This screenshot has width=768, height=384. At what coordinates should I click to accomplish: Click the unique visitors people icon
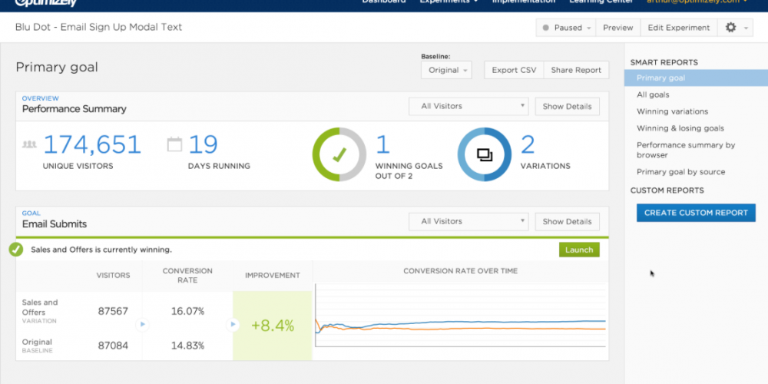point(29,144)
